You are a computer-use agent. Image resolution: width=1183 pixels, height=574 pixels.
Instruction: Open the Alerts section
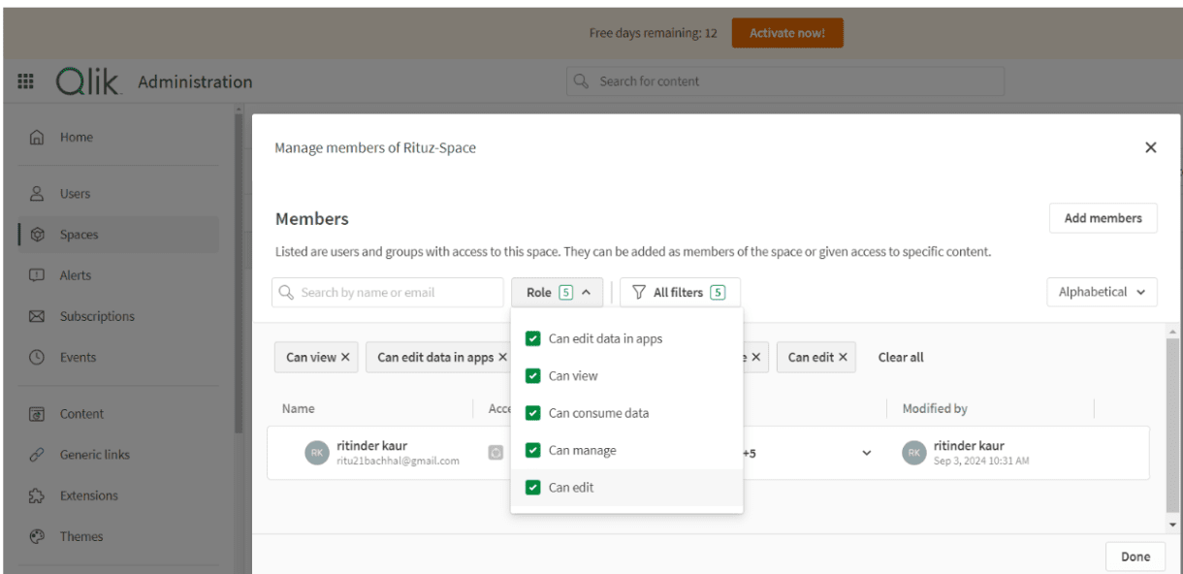tap(39, 274)
